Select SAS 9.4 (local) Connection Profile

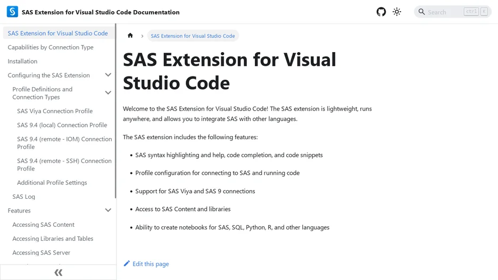point(62,125)
